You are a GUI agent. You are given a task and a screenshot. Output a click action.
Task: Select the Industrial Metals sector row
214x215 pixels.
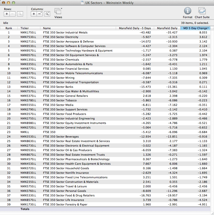pos(65,32)
